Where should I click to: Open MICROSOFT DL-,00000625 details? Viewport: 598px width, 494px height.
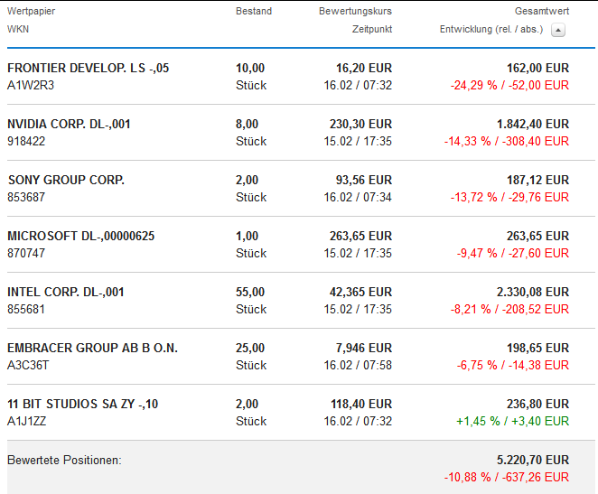pos(80,236)
